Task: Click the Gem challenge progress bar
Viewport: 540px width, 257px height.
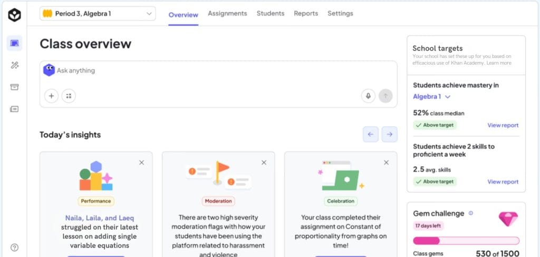Action: tap(466, 241)
